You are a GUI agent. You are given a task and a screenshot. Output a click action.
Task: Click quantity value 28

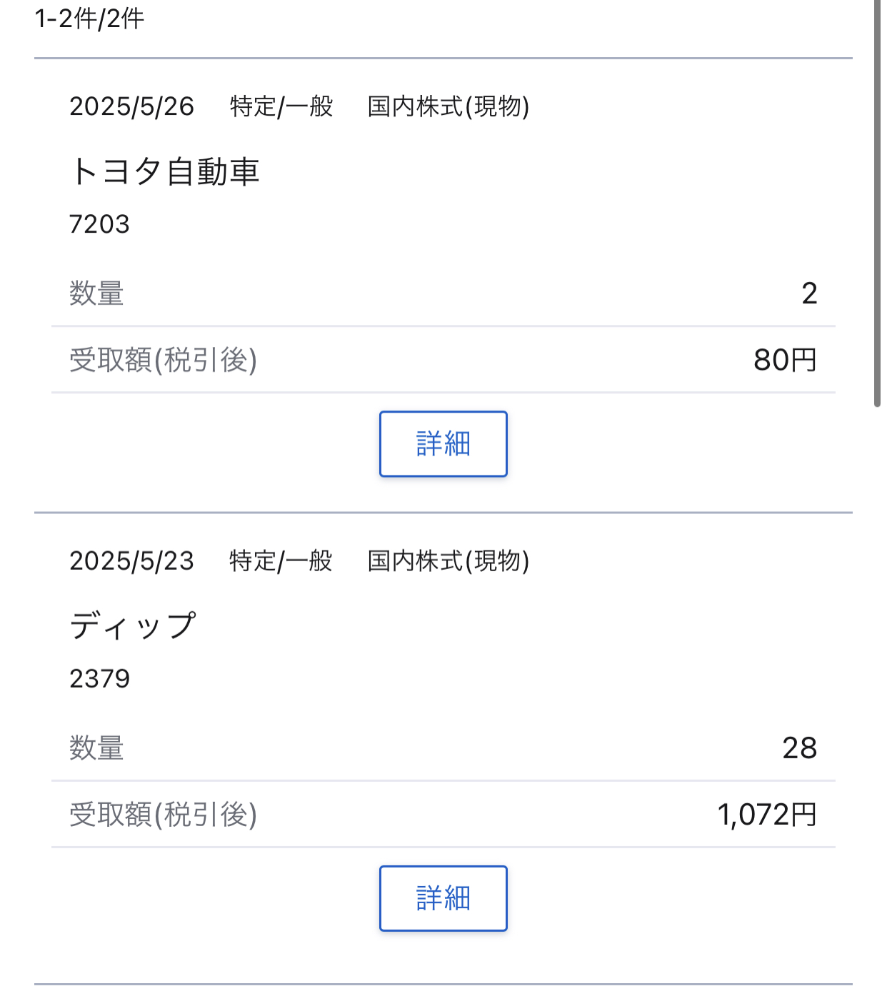(x=800, y=748)
